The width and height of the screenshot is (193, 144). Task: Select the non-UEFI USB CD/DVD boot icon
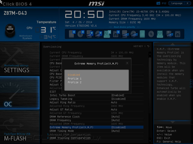[134, 34]
